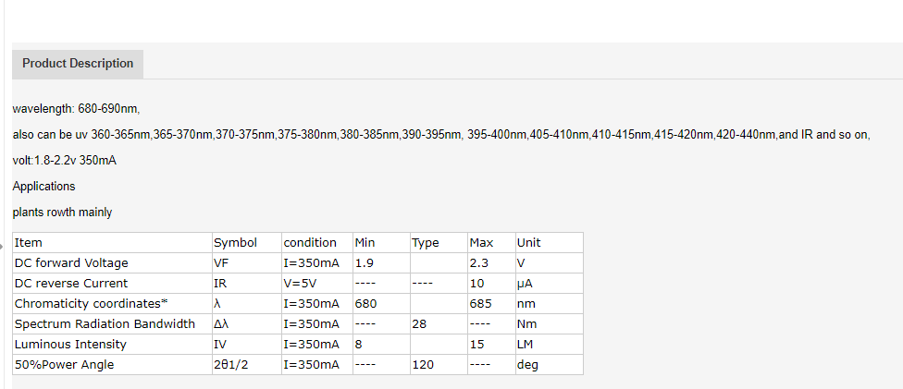Viewport: 903px width, 389px height.
Task: Click the 50%Power Angle cell
Action: coord(112,365)
